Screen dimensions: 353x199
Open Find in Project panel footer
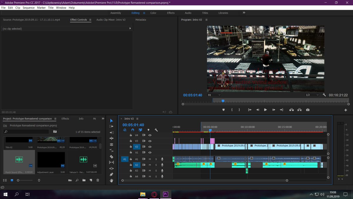[x=77, y=180]
